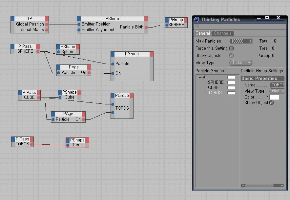Image resolution: width=290 pixels, height=200 pixels.
Task: Select the PGroup TOROS node title
Action: coord(122,96)
